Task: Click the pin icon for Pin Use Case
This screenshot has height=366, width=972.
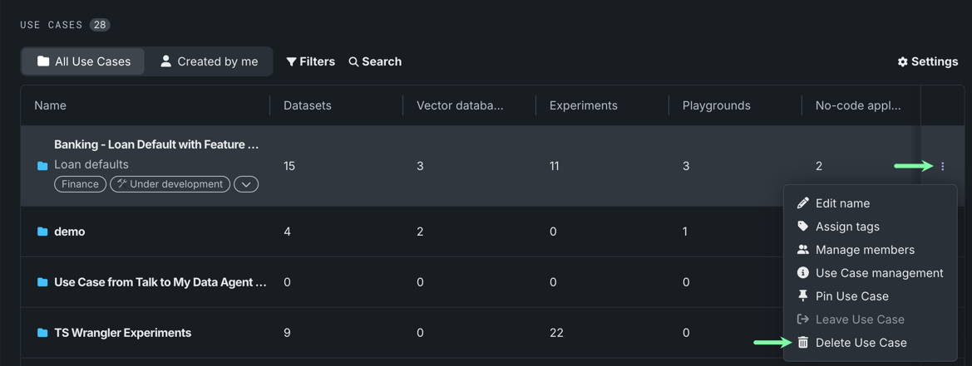Action: pos(802,296)
